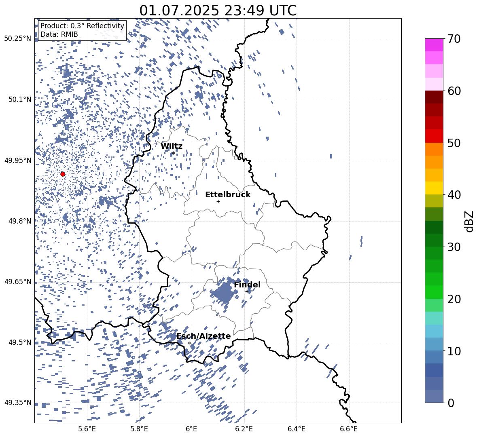This screenshot has height=437, width=479.
Task: Pick the orange swatch just below 50 dBZ
Action: [x=434, y=149]
